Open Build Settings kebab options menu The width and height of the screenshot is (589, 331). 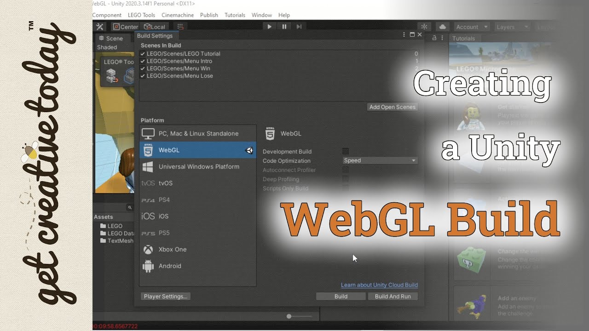[x=404, y=35]
